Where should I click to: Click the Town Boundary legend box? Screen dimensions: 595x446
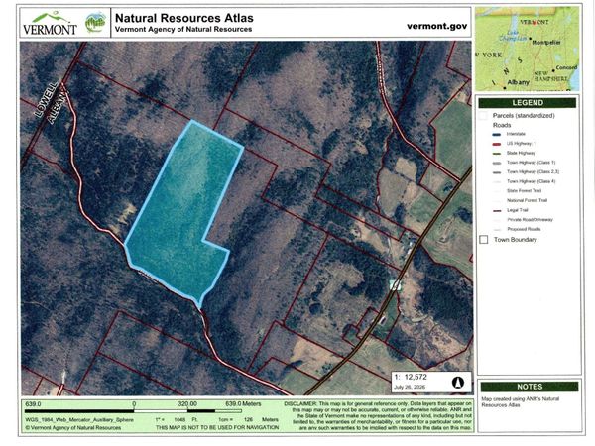(x=484, y=240)
